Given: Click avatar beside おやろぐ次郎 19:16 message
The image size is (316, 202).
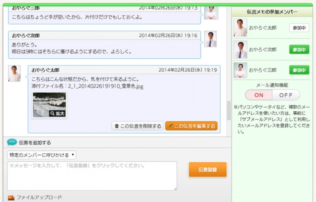Looking at the screenshot, I should point(210,39).
